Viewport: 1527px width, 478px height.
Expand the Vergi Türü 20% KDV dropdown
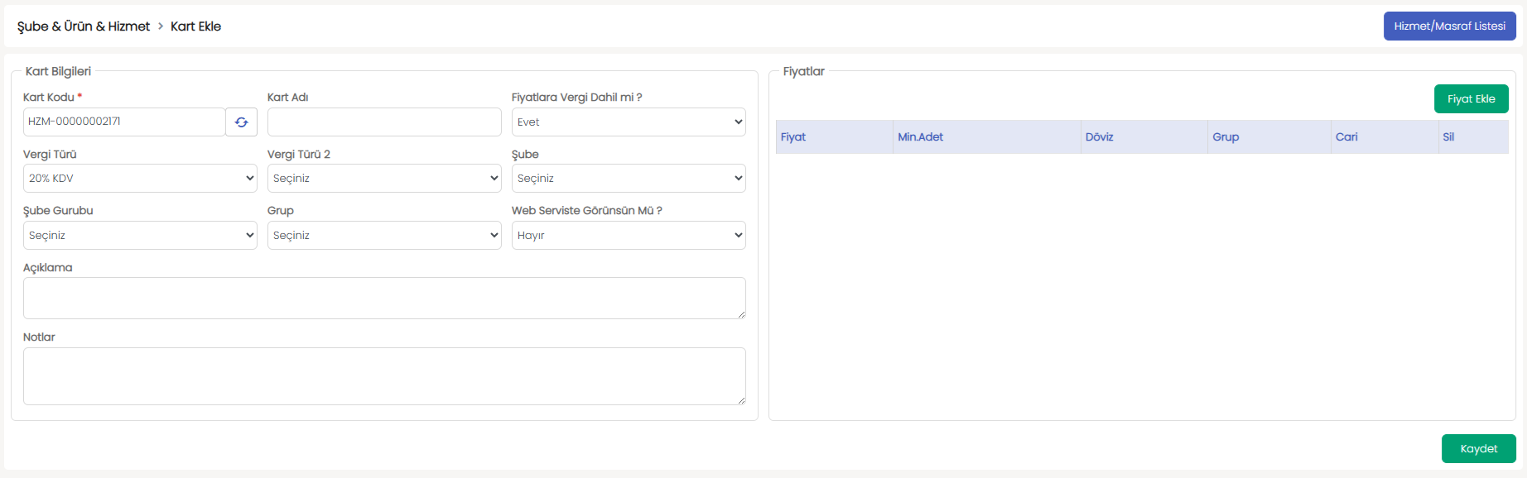(x=140, y=178)
